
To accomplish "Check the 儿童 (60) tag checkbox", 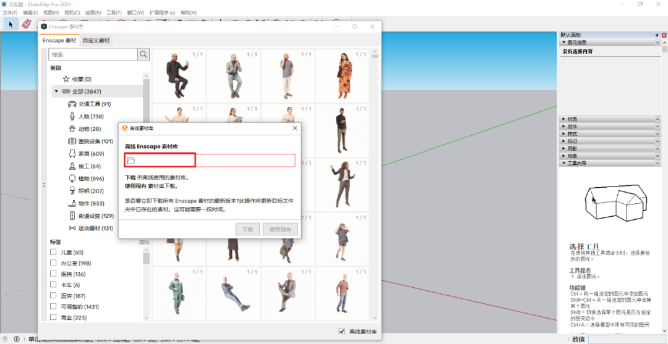I will [53, 253].
